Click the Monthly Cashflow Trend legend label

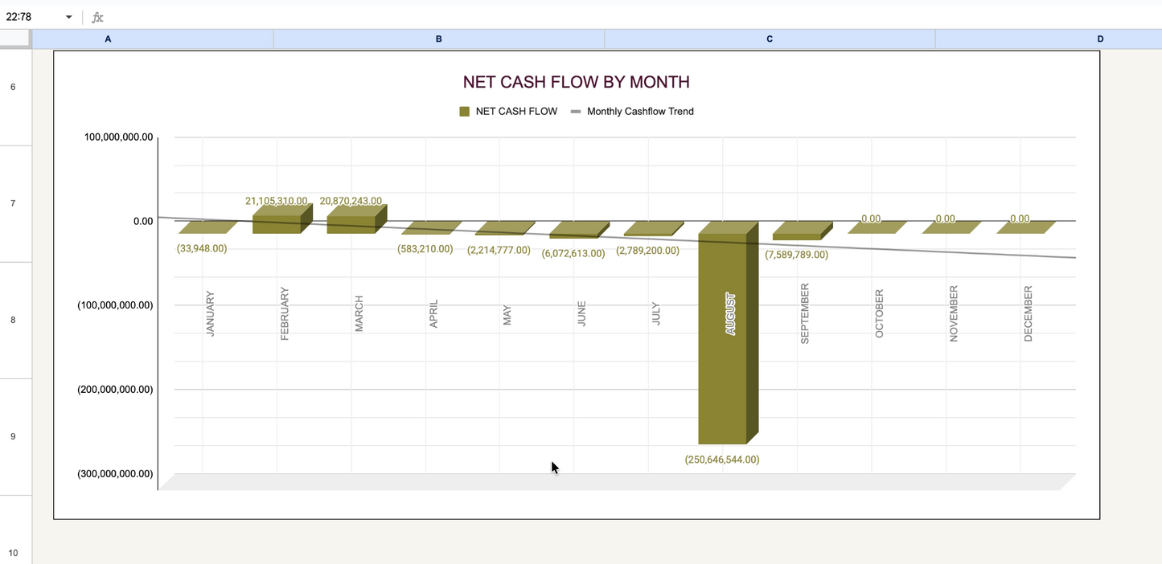pyautogui.click(x=640, y=112)
